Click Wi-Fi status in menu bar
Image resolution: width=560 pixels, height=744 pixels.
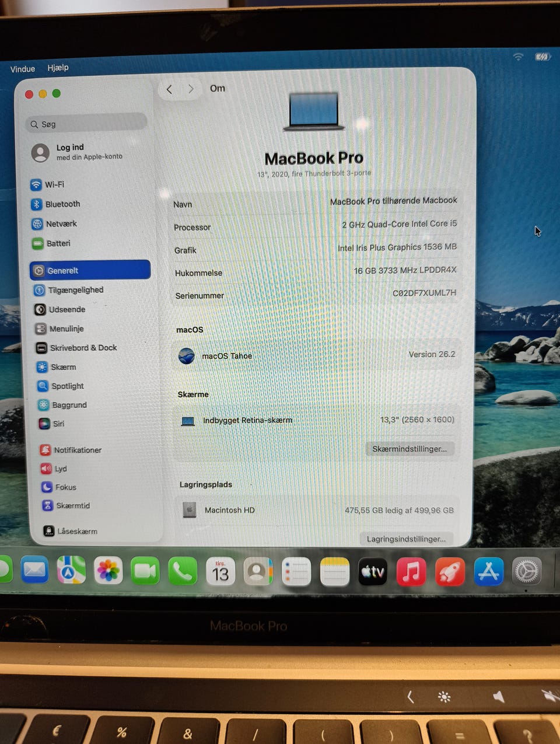pyautogui.click(x=518, y=57)
